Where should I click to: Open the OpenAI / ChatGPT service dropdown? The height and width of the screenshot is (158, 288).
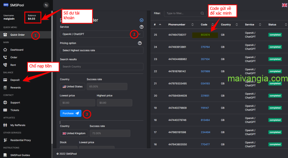pyautogui.click(x=102, y=34)
